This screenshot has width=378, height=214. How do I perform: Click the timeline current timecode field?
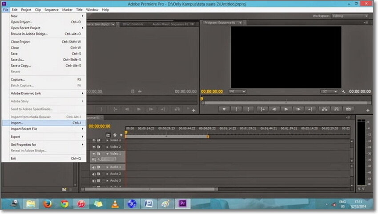(x=99, y=126)
